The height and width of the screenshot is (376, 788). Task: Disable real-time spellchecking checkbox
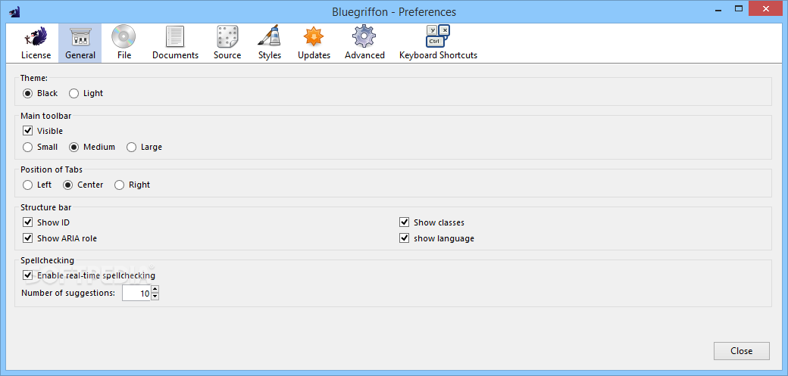point(27,275)
